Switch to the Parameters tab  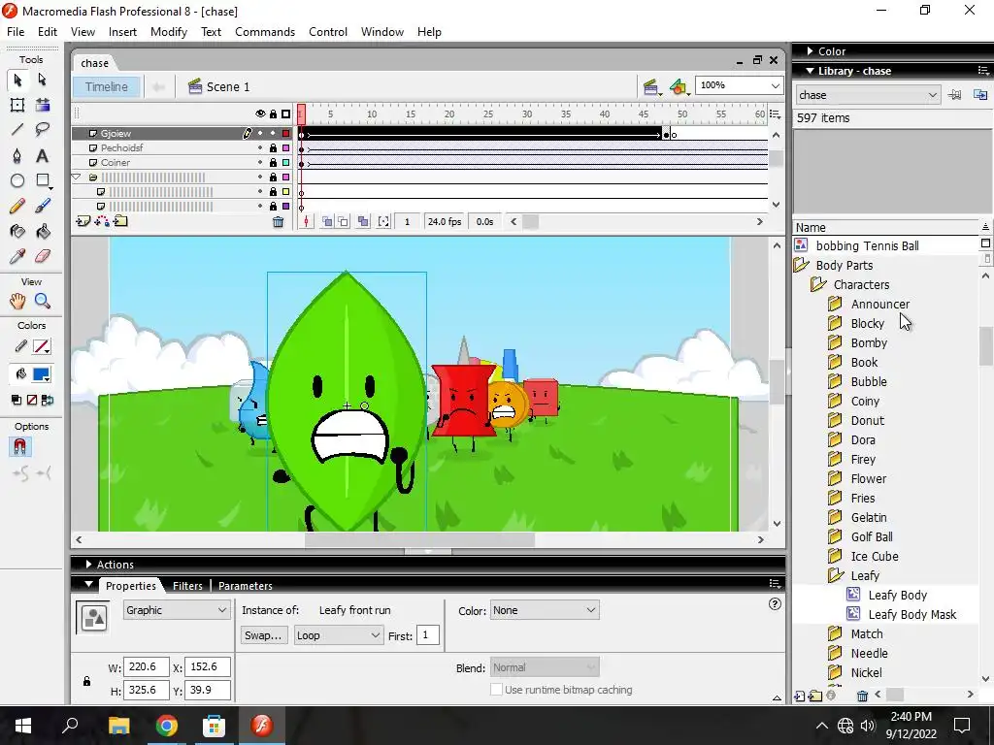(246, 586)
